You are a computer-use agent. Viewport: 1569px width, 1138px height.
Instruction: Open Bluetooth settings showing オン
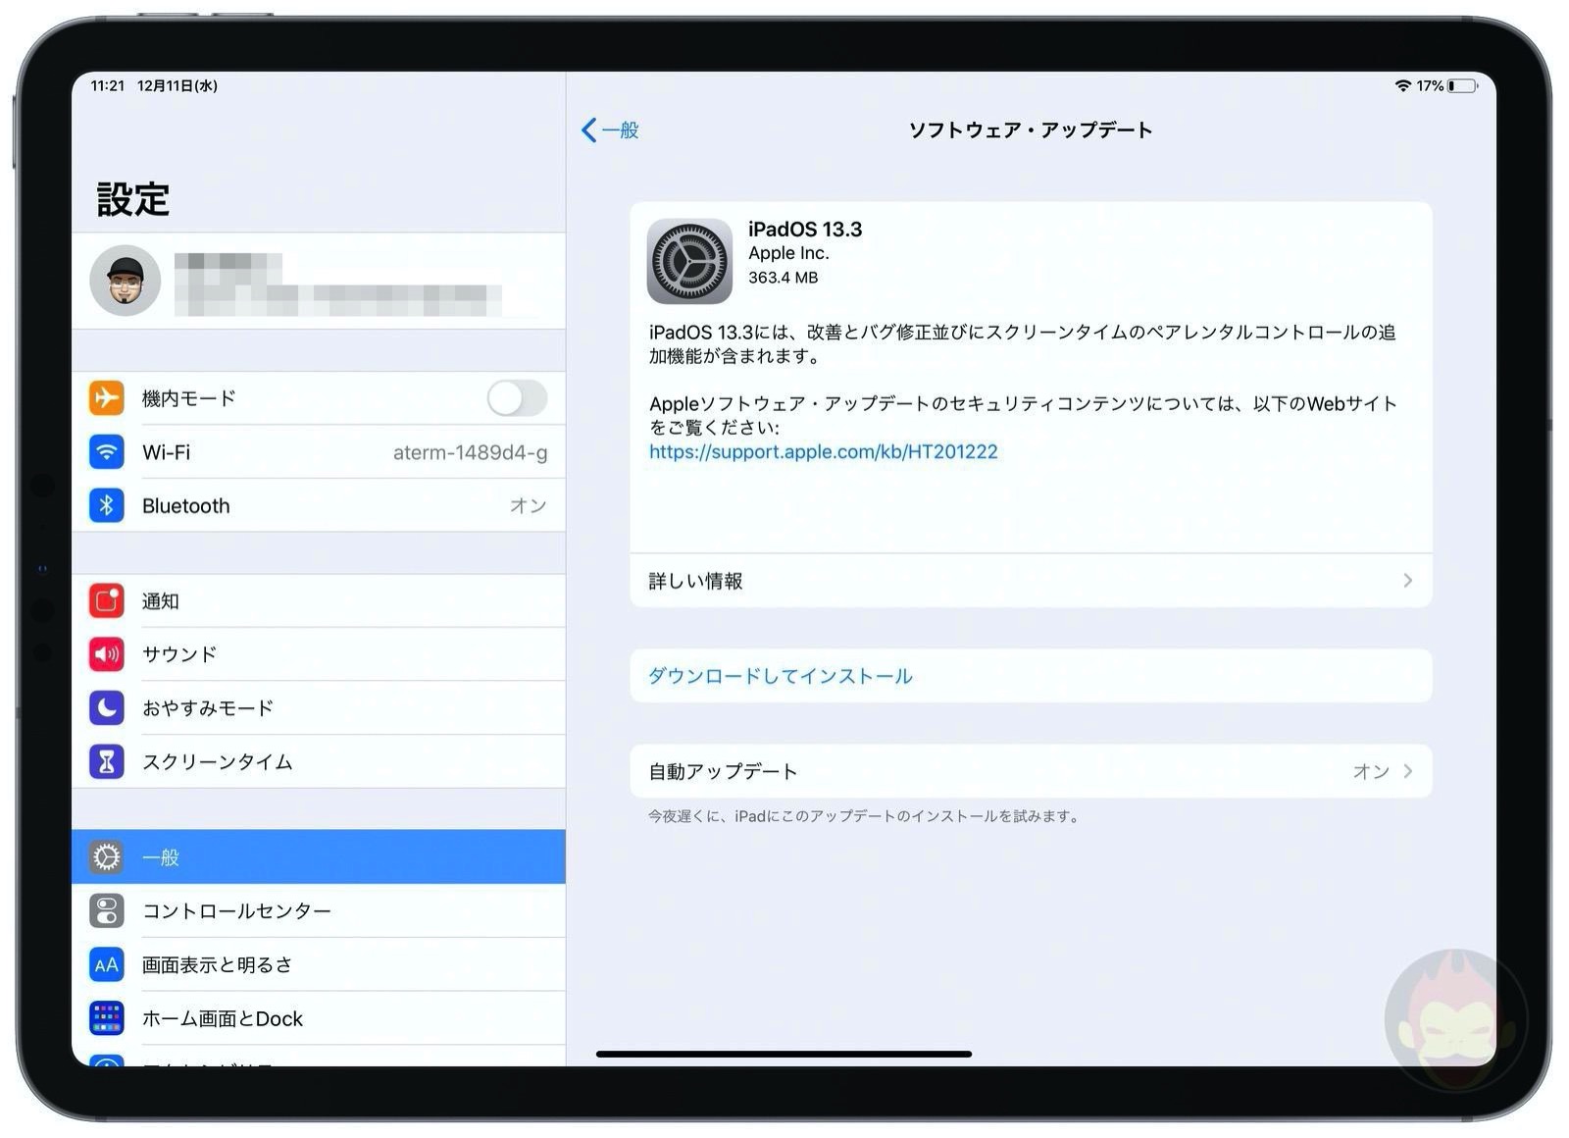pyautogui.click(x=319, y=505)
